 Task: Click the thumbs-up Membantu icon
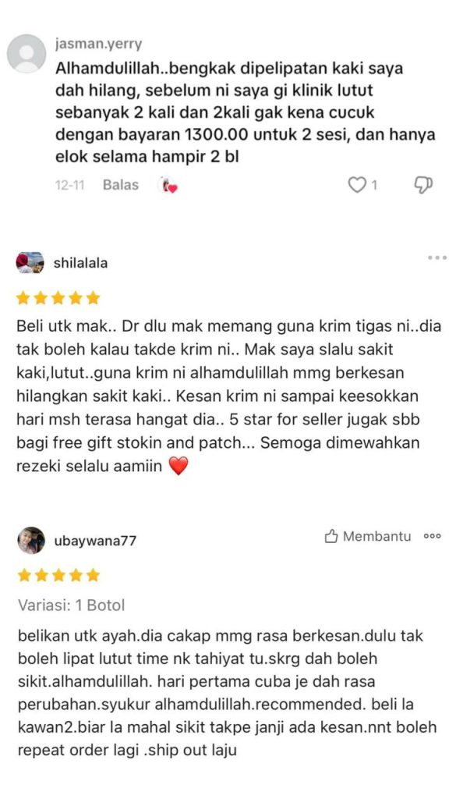[x=331, y=536]
